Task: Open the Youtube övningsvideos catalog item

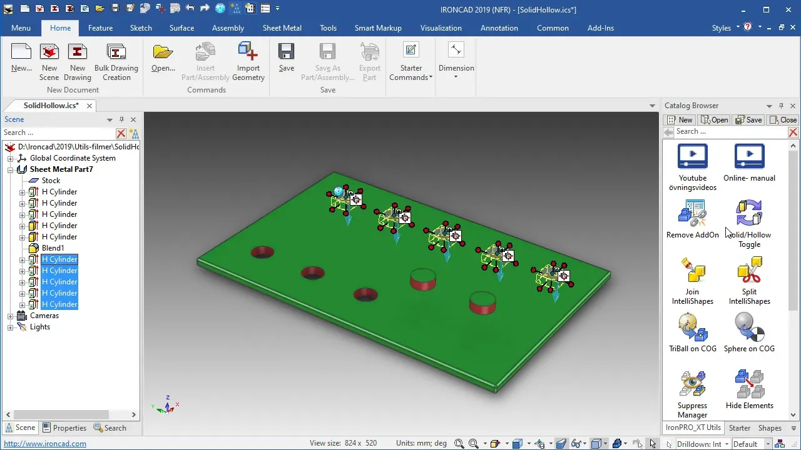Action: point(693,166)
